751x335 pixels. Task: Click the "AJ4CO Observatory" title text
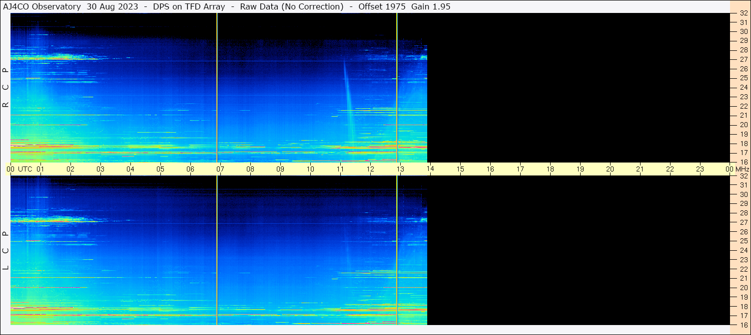(x=42, y=6)
